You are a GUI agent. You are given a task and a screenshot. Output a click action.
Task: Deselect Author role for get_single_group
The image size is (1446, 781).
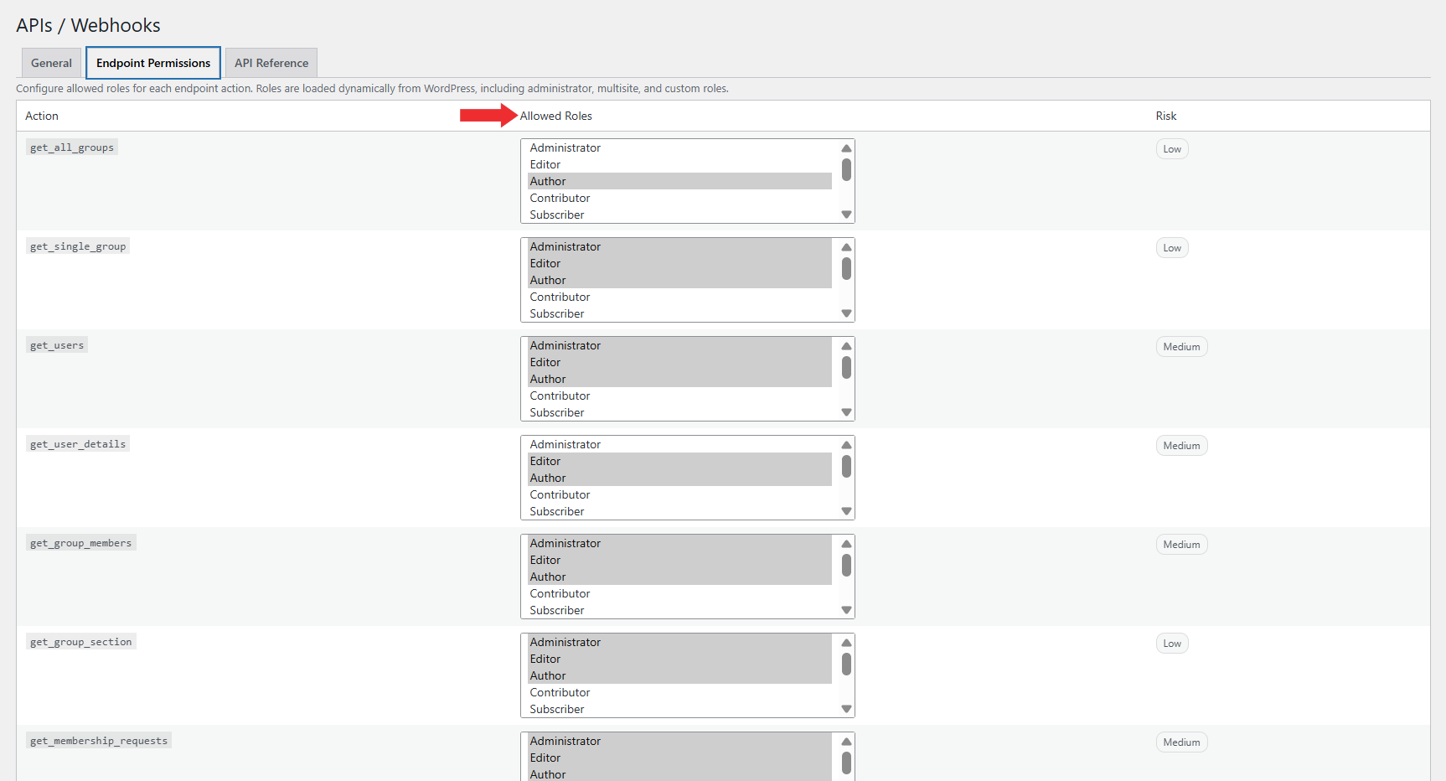point(548,281)
